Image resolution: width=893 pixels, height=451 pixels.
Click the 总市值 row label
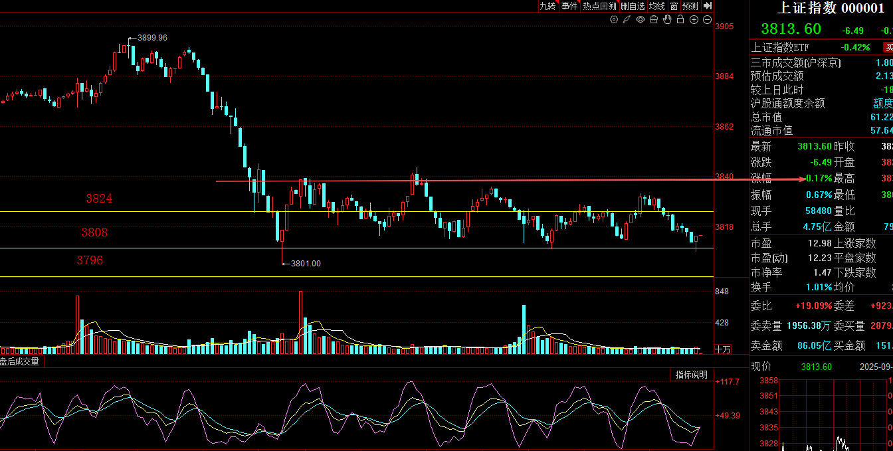(765, 117)
